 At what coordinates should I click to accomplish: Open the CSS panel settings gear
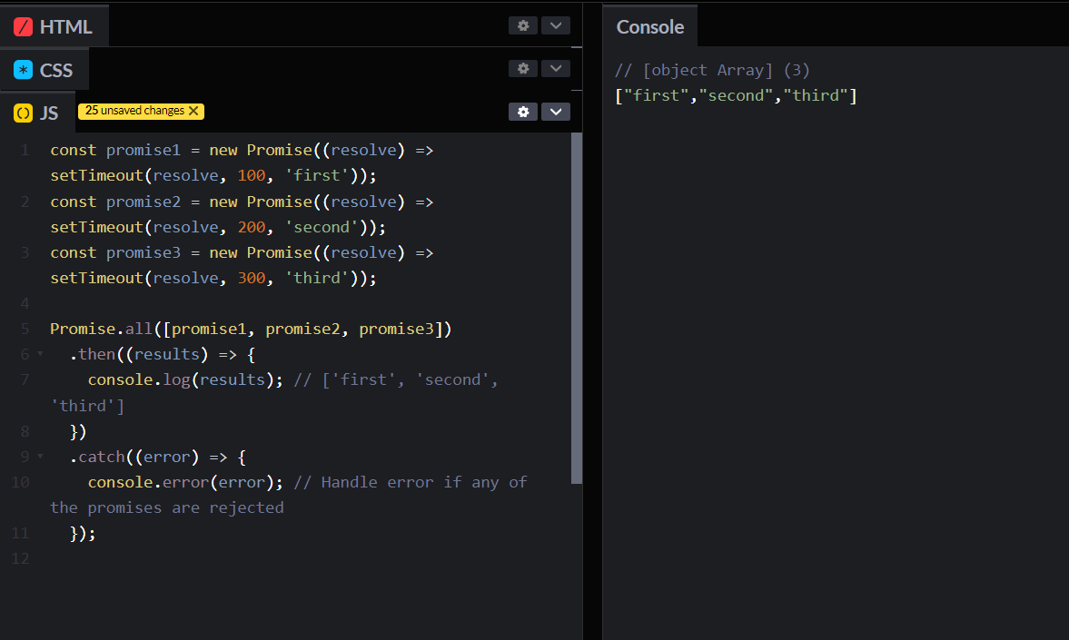click(x=523, y=68)
